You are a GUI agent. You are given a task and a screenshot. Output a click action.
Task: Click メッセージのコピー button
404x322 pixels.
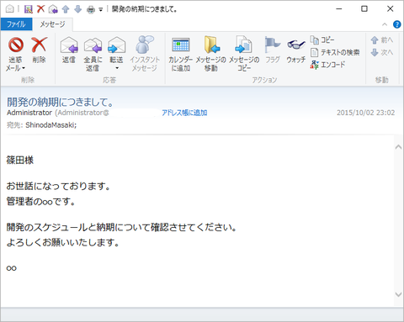coord(244,54)
